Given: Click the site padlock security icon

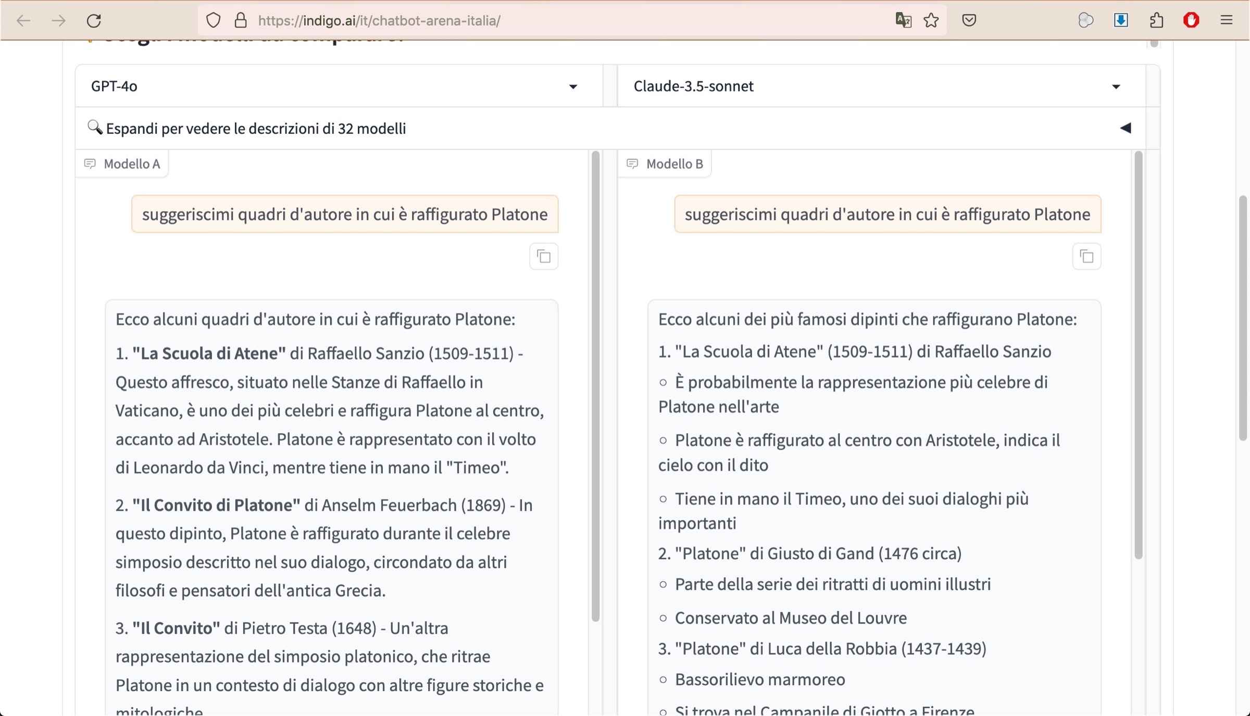Looking at the screenshot, I should pos(240,20).
